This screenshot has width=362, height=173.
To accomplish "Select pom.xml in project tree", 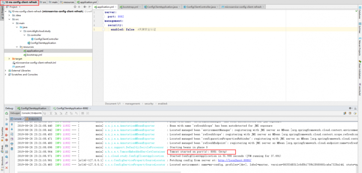I will pyautogui.click(x=20, y=67).
